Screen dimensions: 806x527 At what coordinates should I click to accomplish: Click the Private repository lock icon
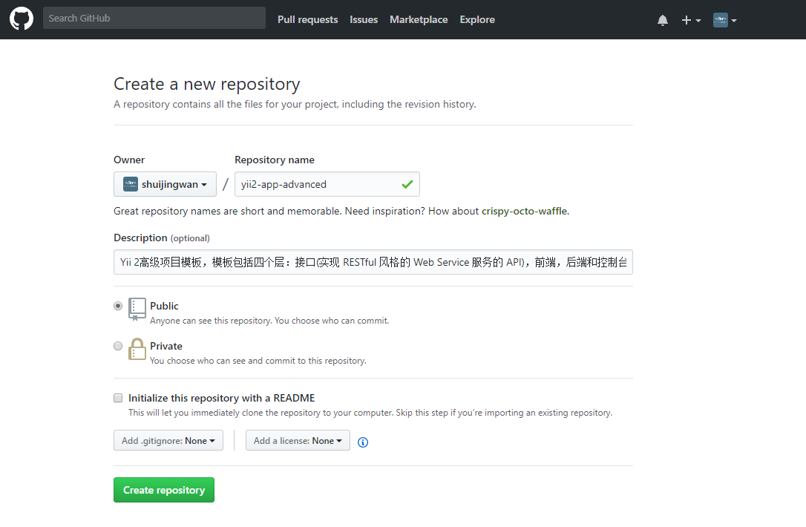137,350
